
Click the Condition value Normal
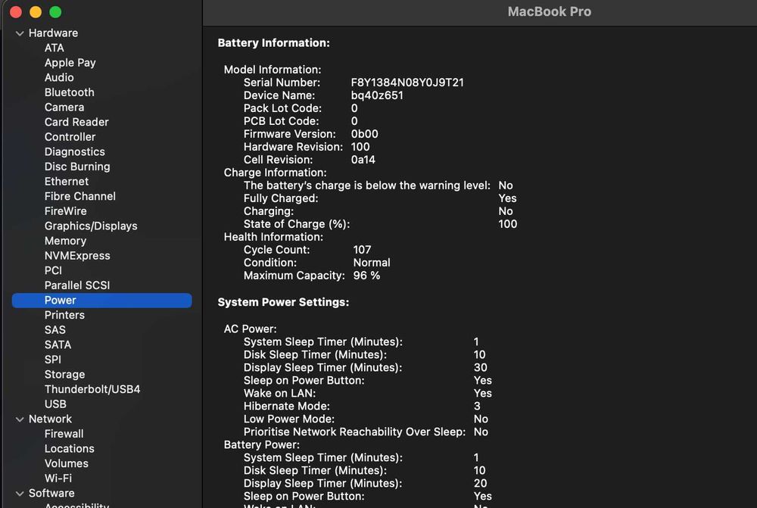(372, 263)
